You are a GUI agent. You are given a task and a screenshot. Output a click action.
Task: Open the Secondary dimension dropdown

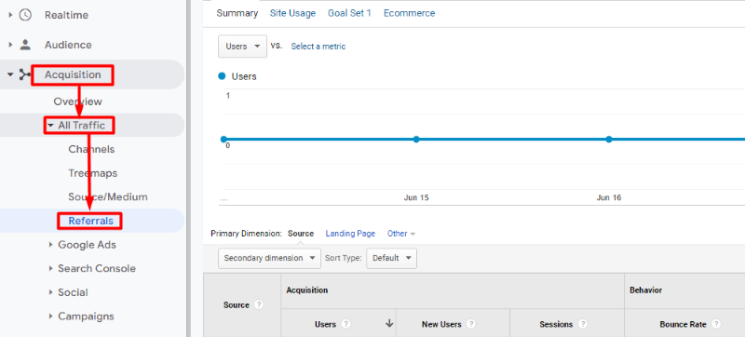coord(269,259)
